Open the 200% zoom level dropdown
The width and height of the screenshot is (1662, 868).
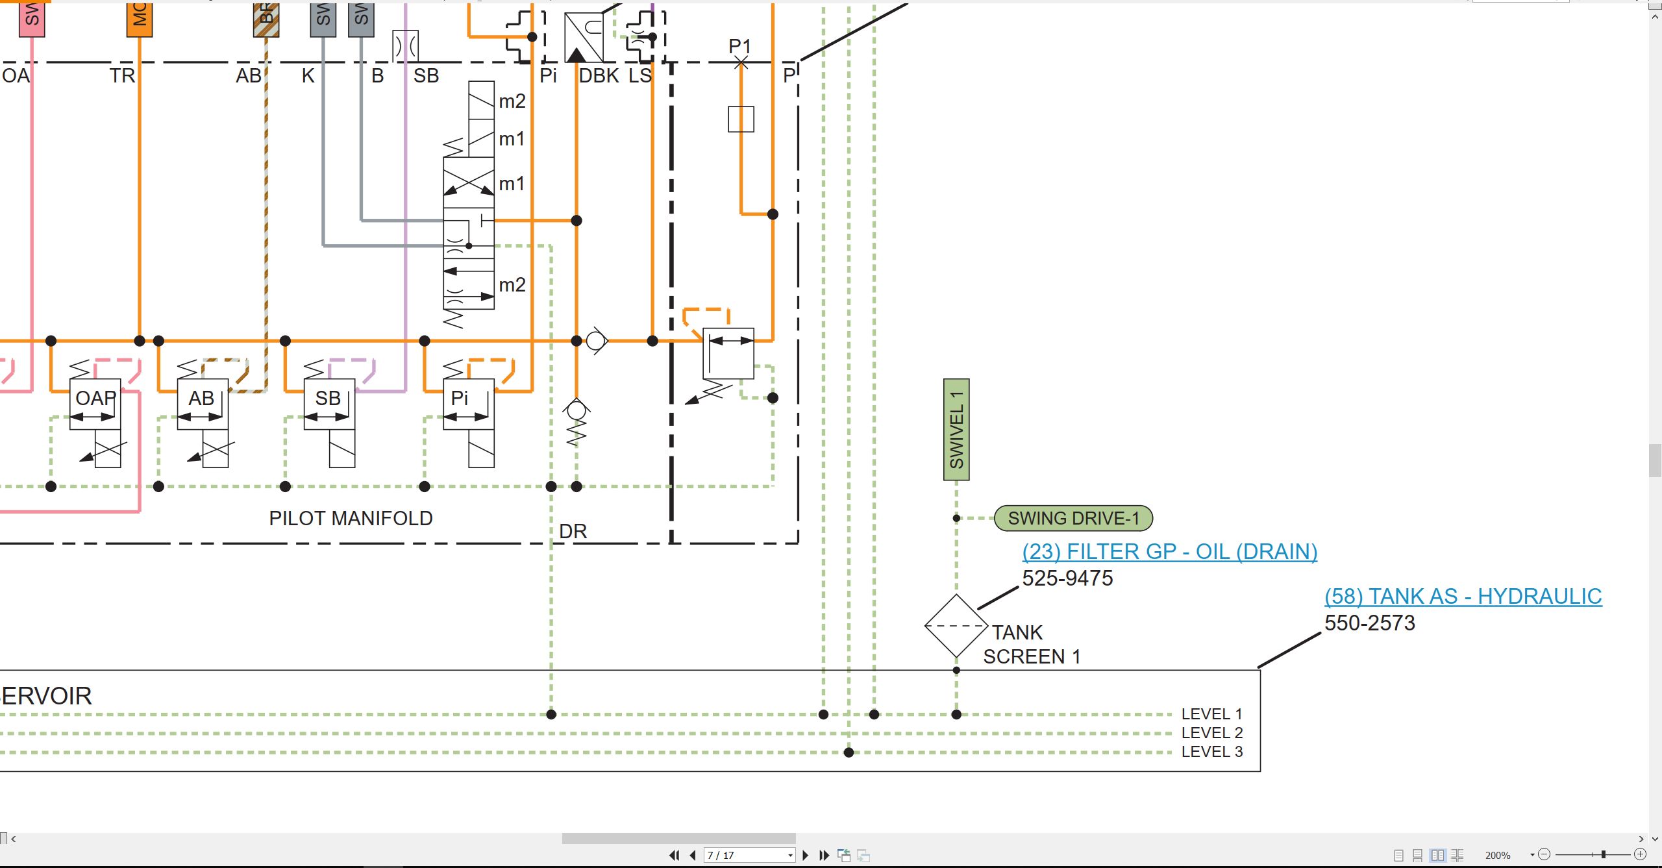[1532, 855]
